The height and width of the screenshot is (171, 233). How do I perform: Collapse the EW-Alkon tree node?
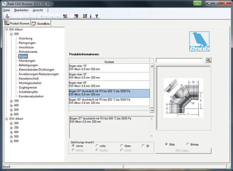click(6, 30)
